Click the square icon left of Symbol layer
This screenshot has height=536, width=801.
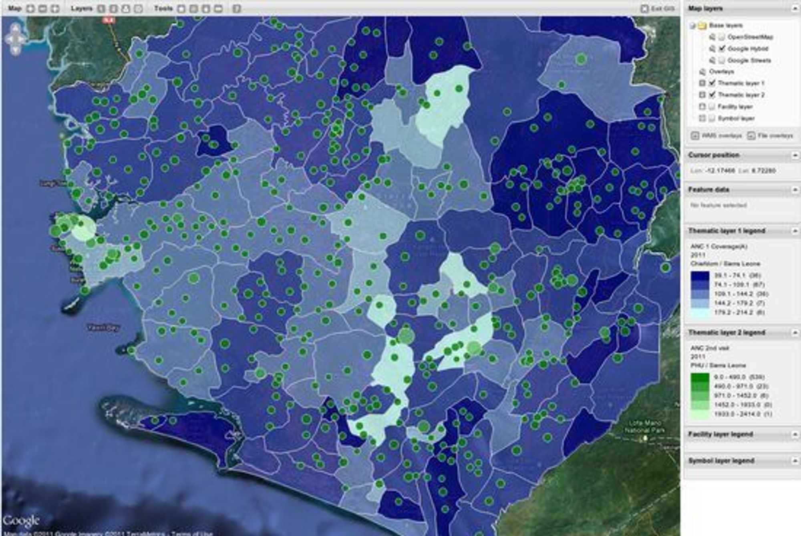(702, 118)
